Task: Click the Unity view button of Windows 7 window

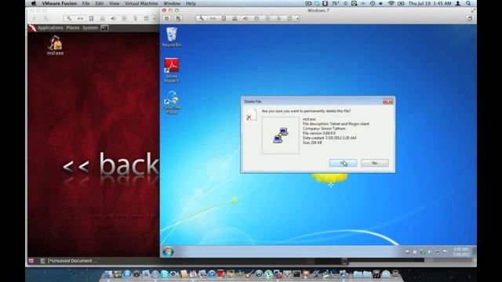Action: click(x=470, y=19)
